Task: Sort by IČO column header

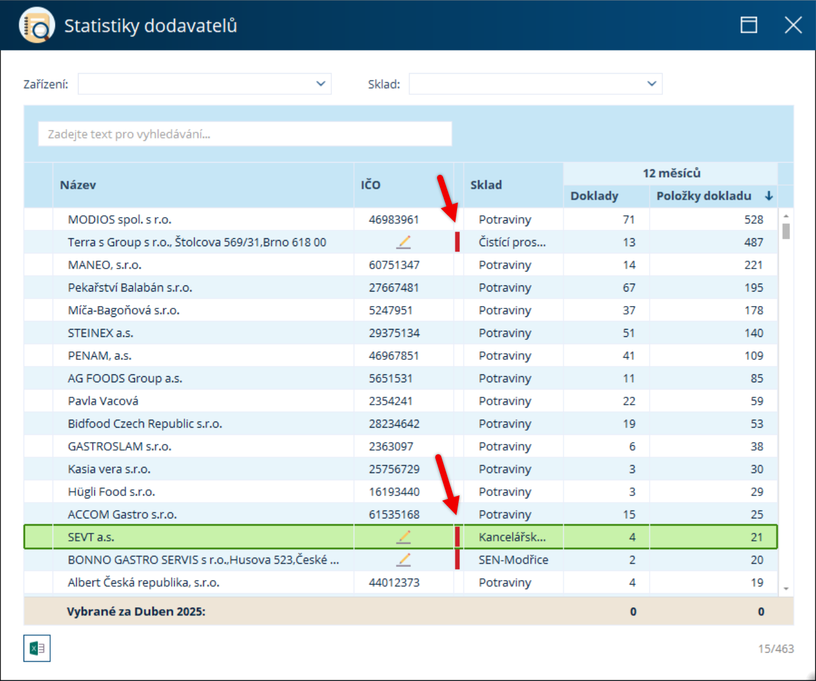Action: pyautogui.click(x=404, y=185)
